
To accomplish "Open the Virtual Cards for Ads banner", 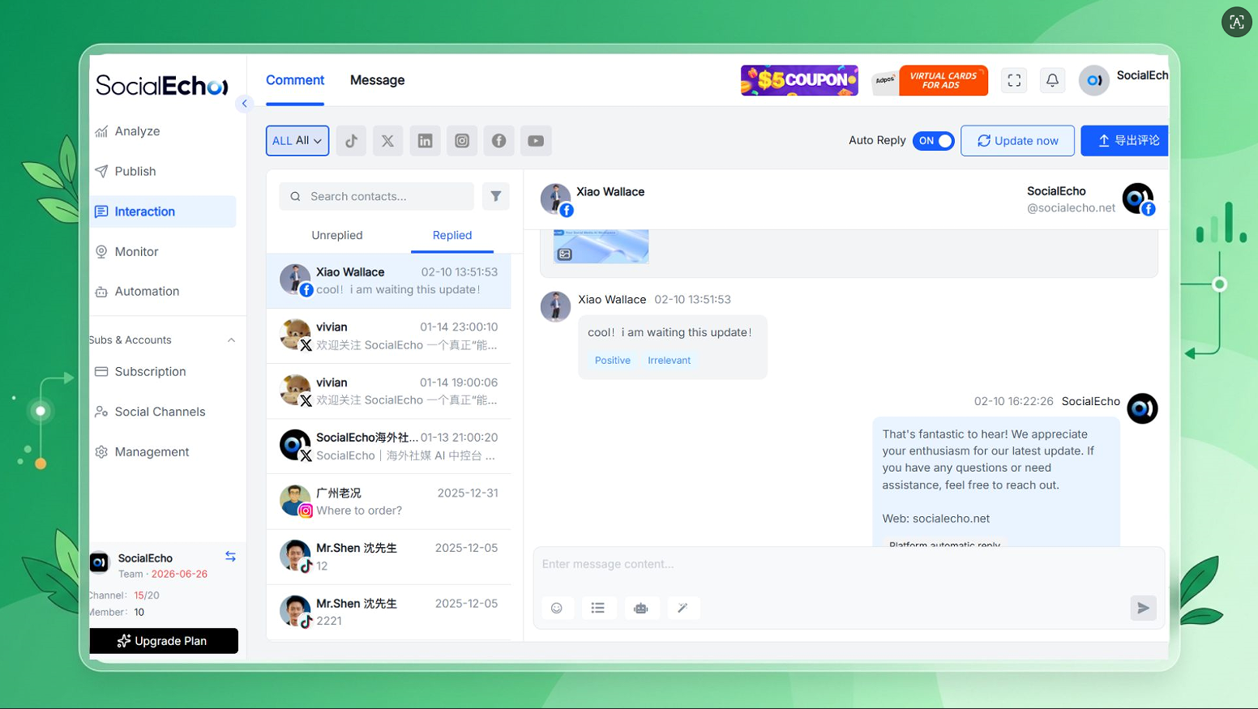I will pos(930,80).
